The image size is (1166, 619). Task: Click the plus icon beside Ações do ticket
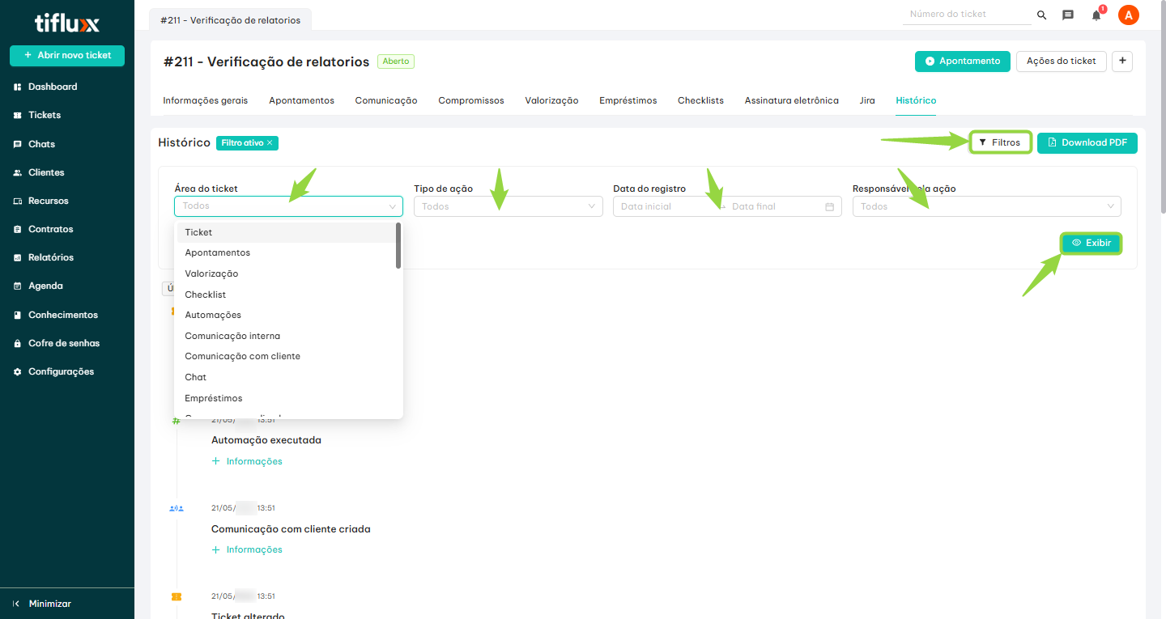point(1122,61)
